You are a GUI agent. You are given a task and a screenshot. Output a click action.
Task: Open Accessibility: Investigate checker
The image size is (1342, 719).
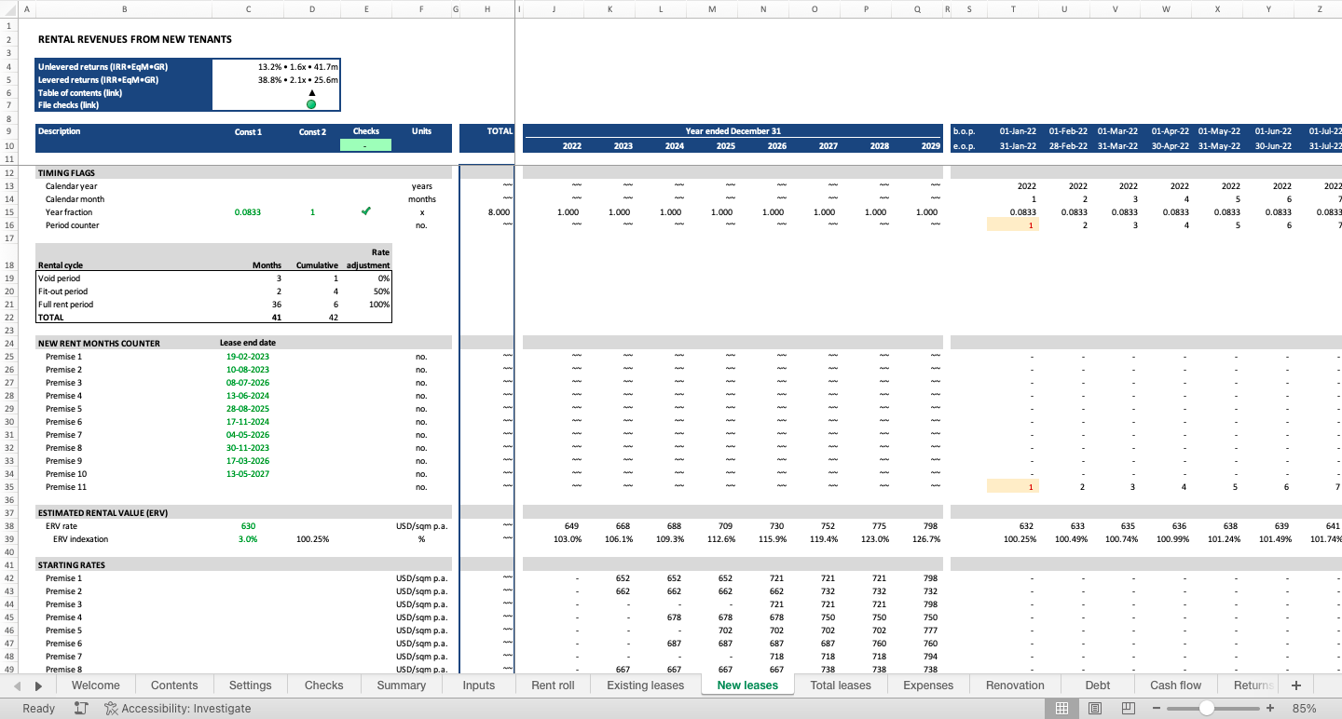click(x=177, y=709)
